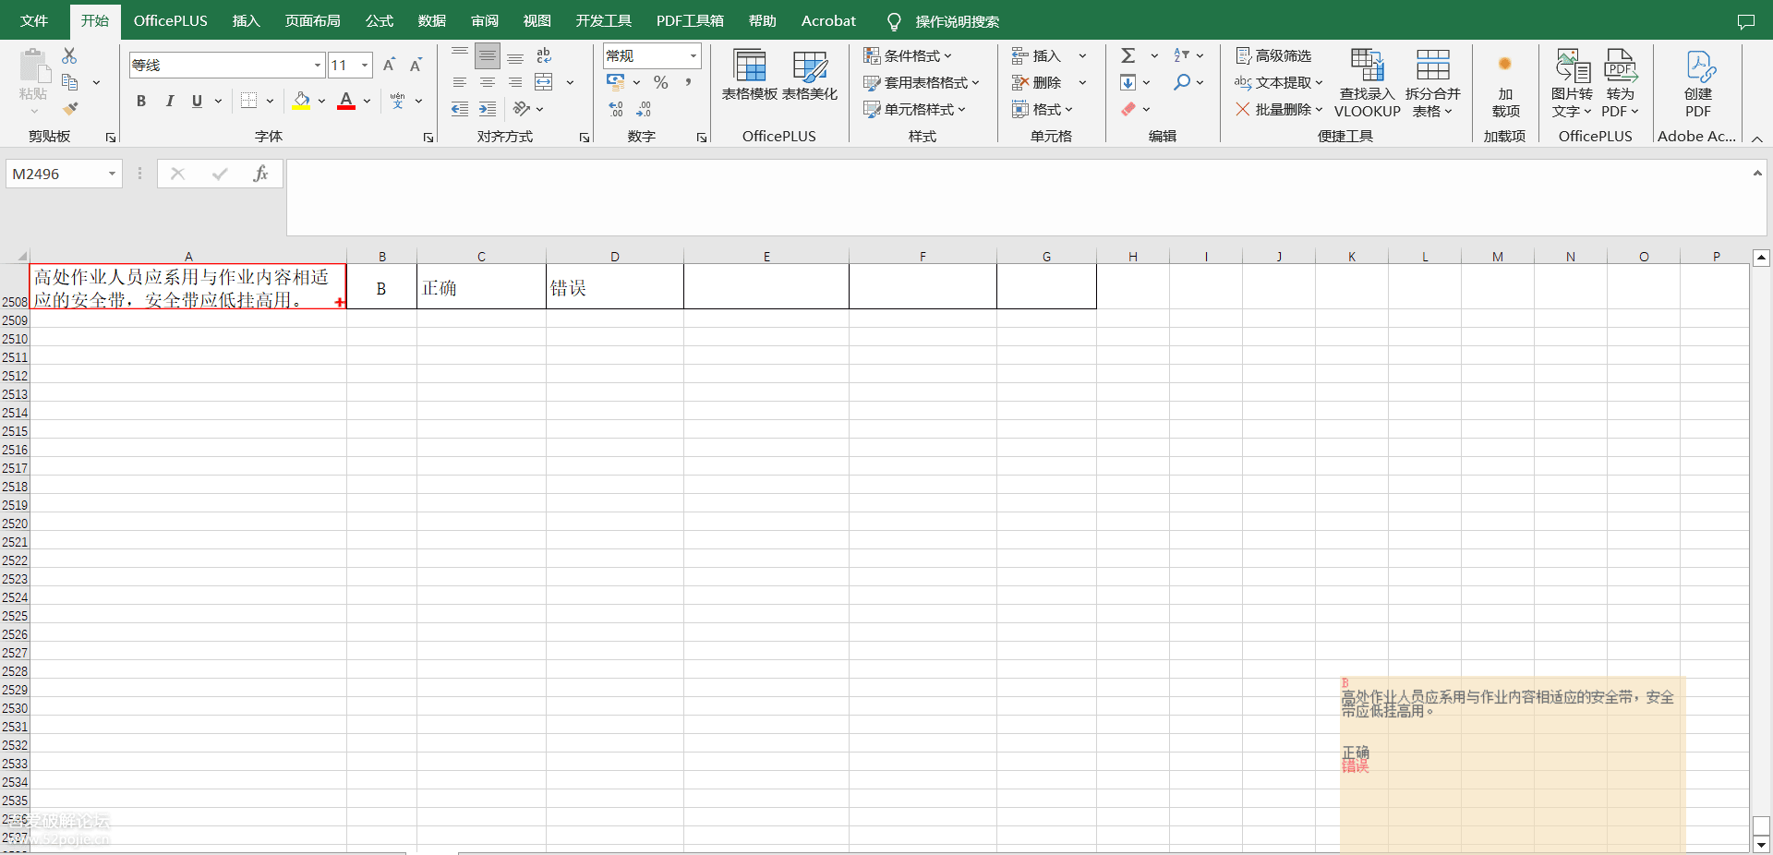1773x855 pixels.
Task: Switch to the 审阅 Review tab
Action: click(485, 21)
